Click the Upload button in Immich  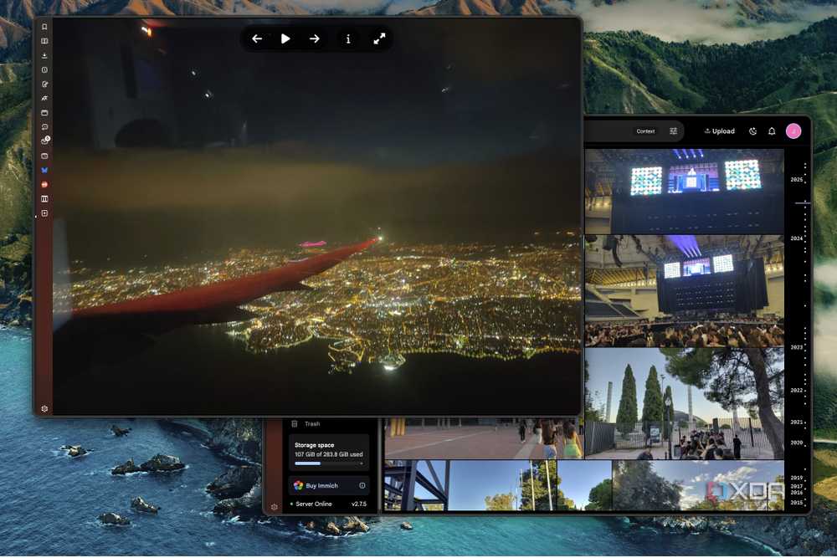720,131
